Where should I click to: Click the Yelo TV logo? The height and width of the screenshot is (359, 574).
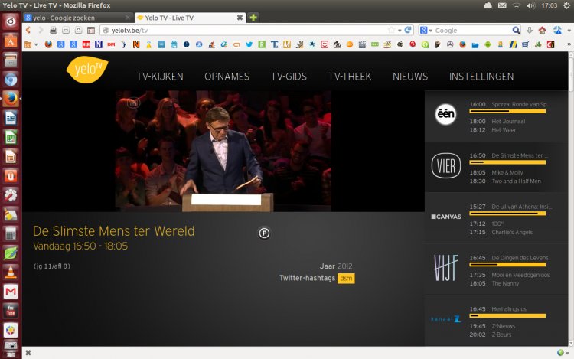click(86, 70)
